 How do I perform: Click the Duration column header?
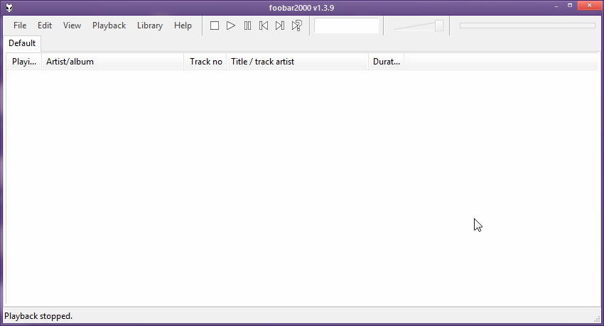386,62
